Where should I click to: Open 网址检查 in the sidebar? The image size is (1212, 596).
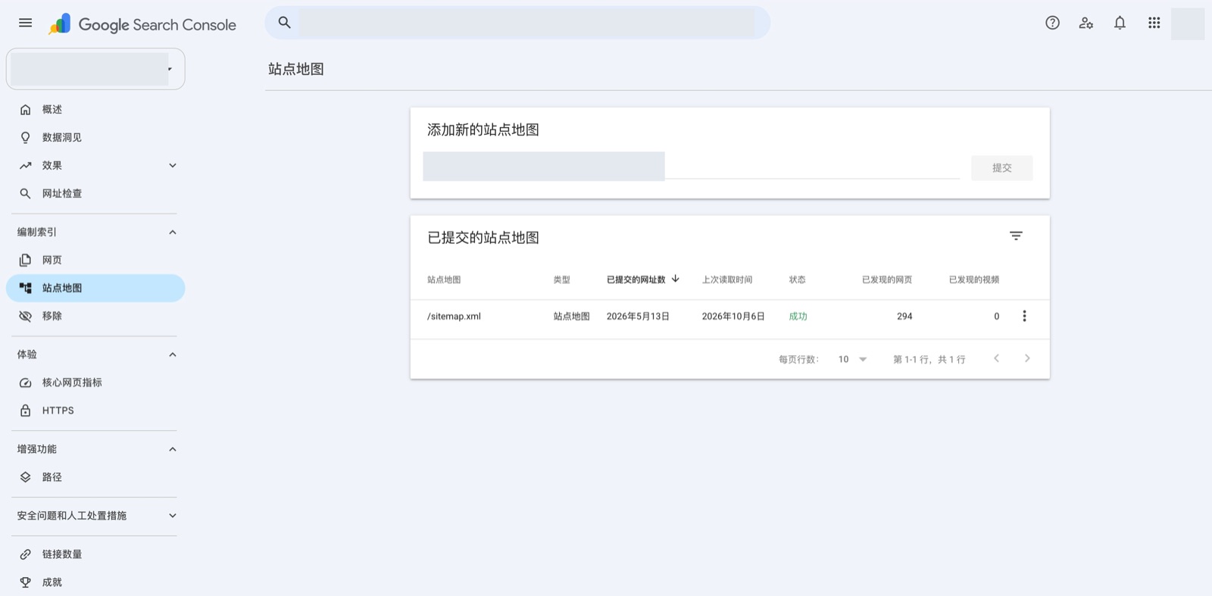[95, 194]
